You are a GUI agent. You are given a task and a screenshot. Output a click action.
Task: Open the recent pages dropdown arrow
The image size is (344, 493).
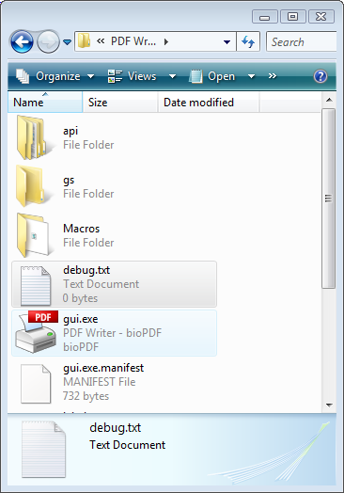click(x=67, y=41)
